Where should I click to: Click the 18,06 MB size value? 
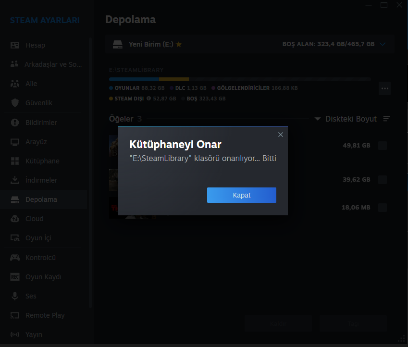[356, 208]
